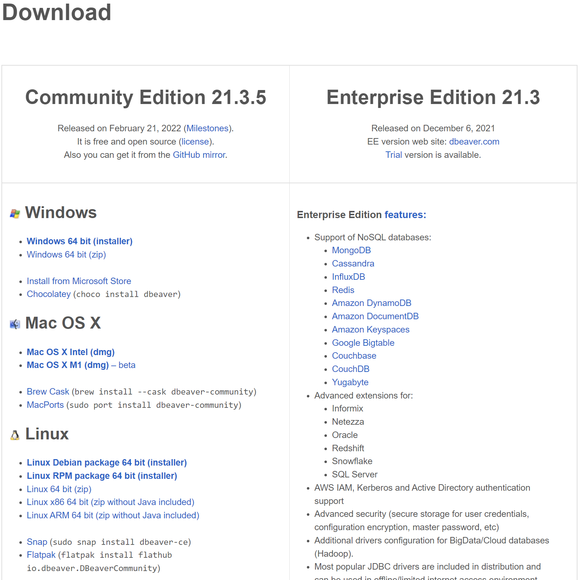Download Linux x86 64 bit zip without Java
Screen dimensions: 580x580
pos(110,502)
